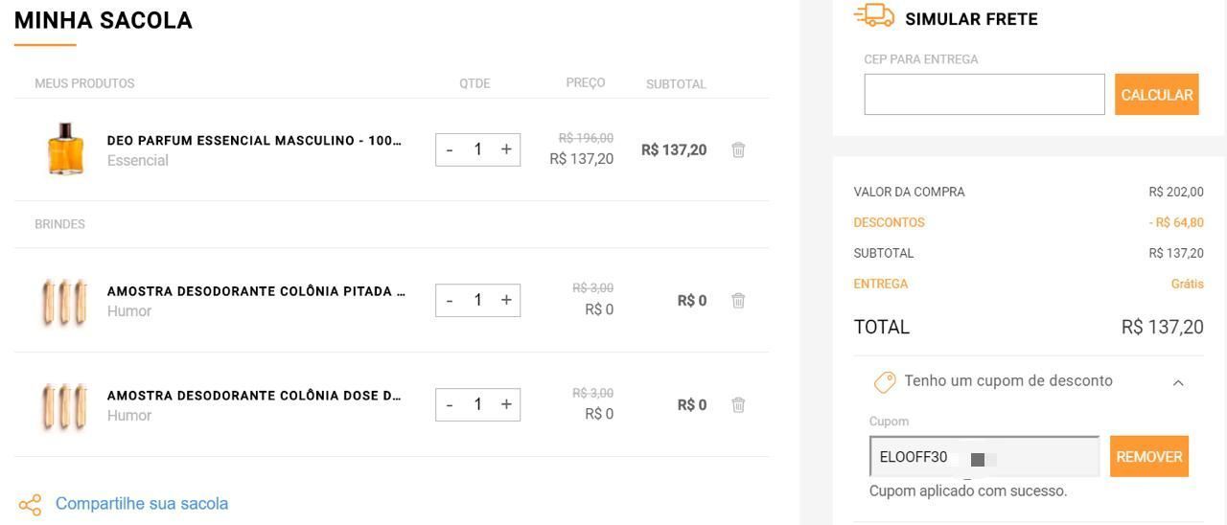Increase quantity of Deo Parfum Essencial
1227x525 pixels.
click(506, 149)
